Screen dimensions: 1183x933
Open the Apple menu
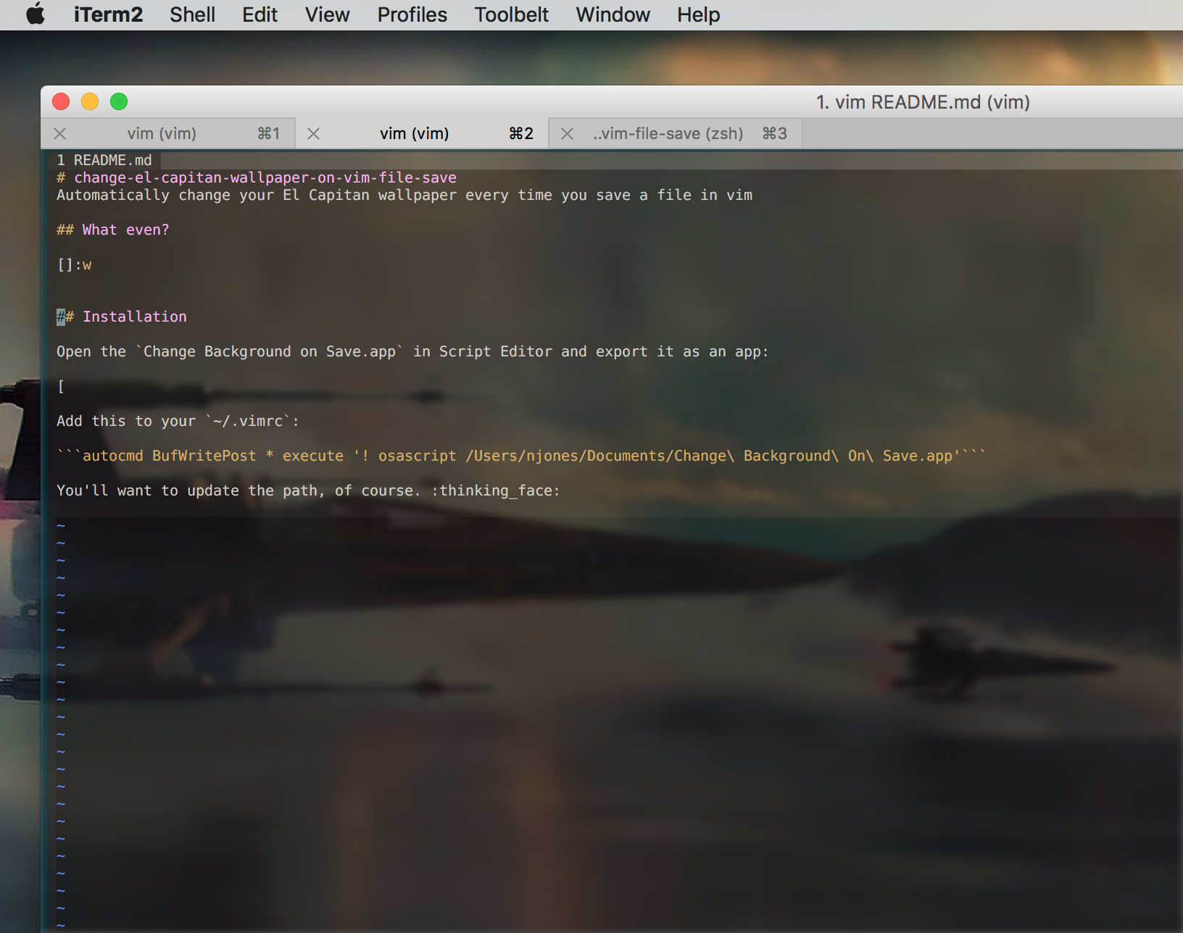click(x=36, y=14)
